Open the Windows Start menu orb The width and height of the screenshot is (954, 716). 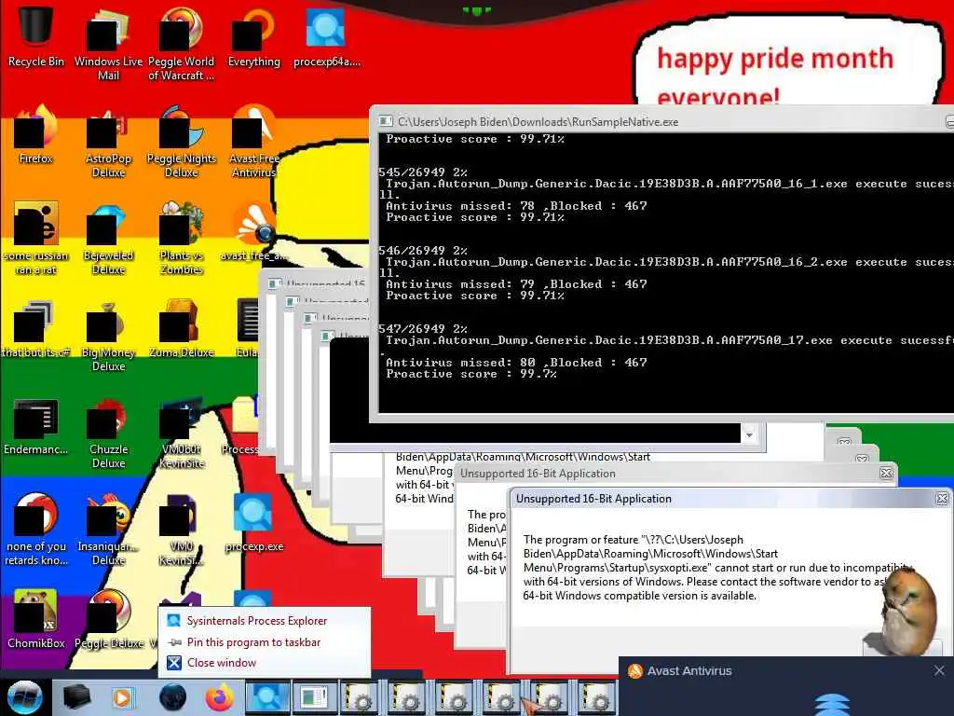(x=25, y=697)
